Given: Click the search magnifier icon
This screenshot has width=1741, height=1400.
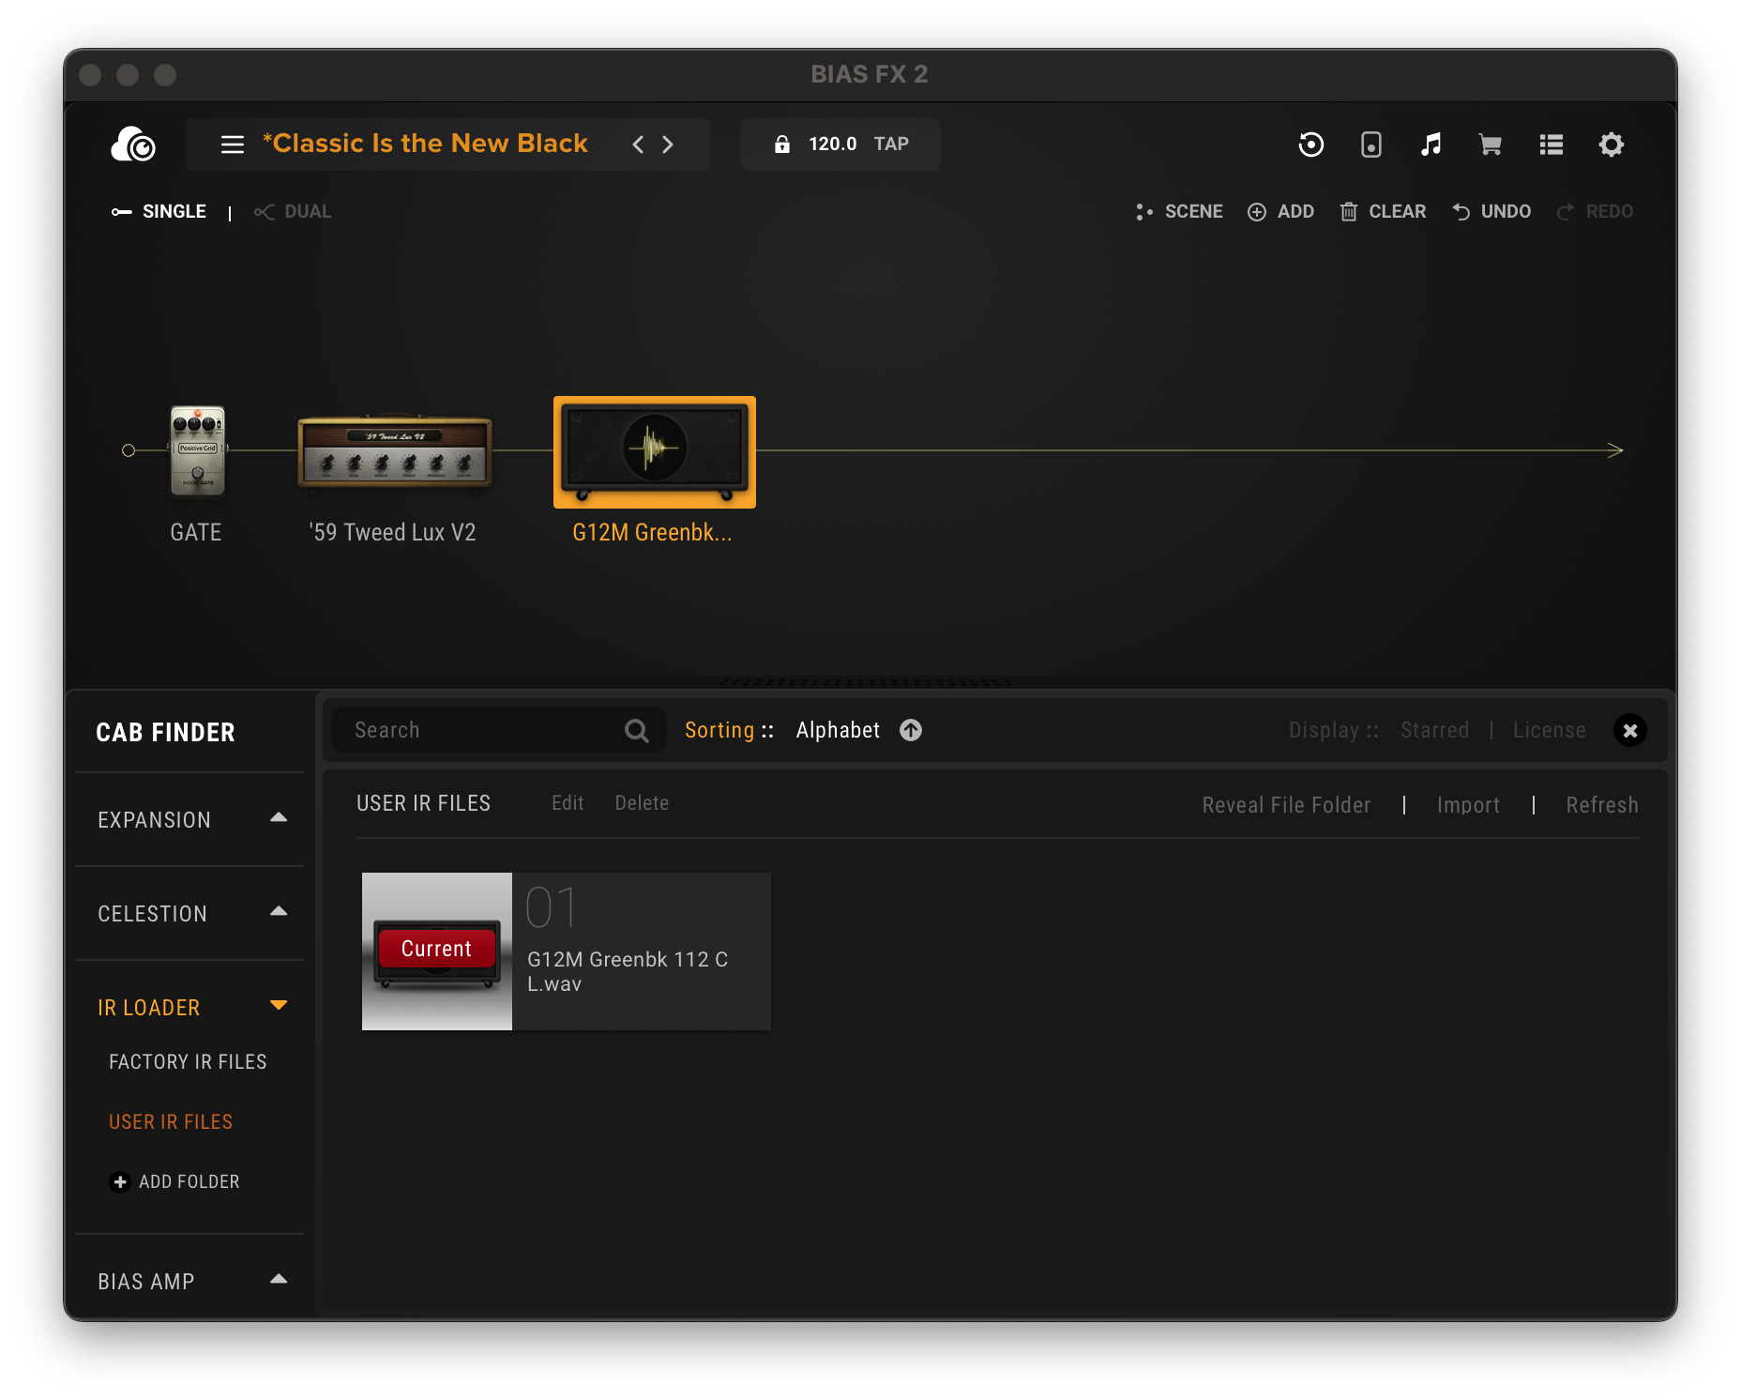Looking at the screenshot, I should 637,730.
